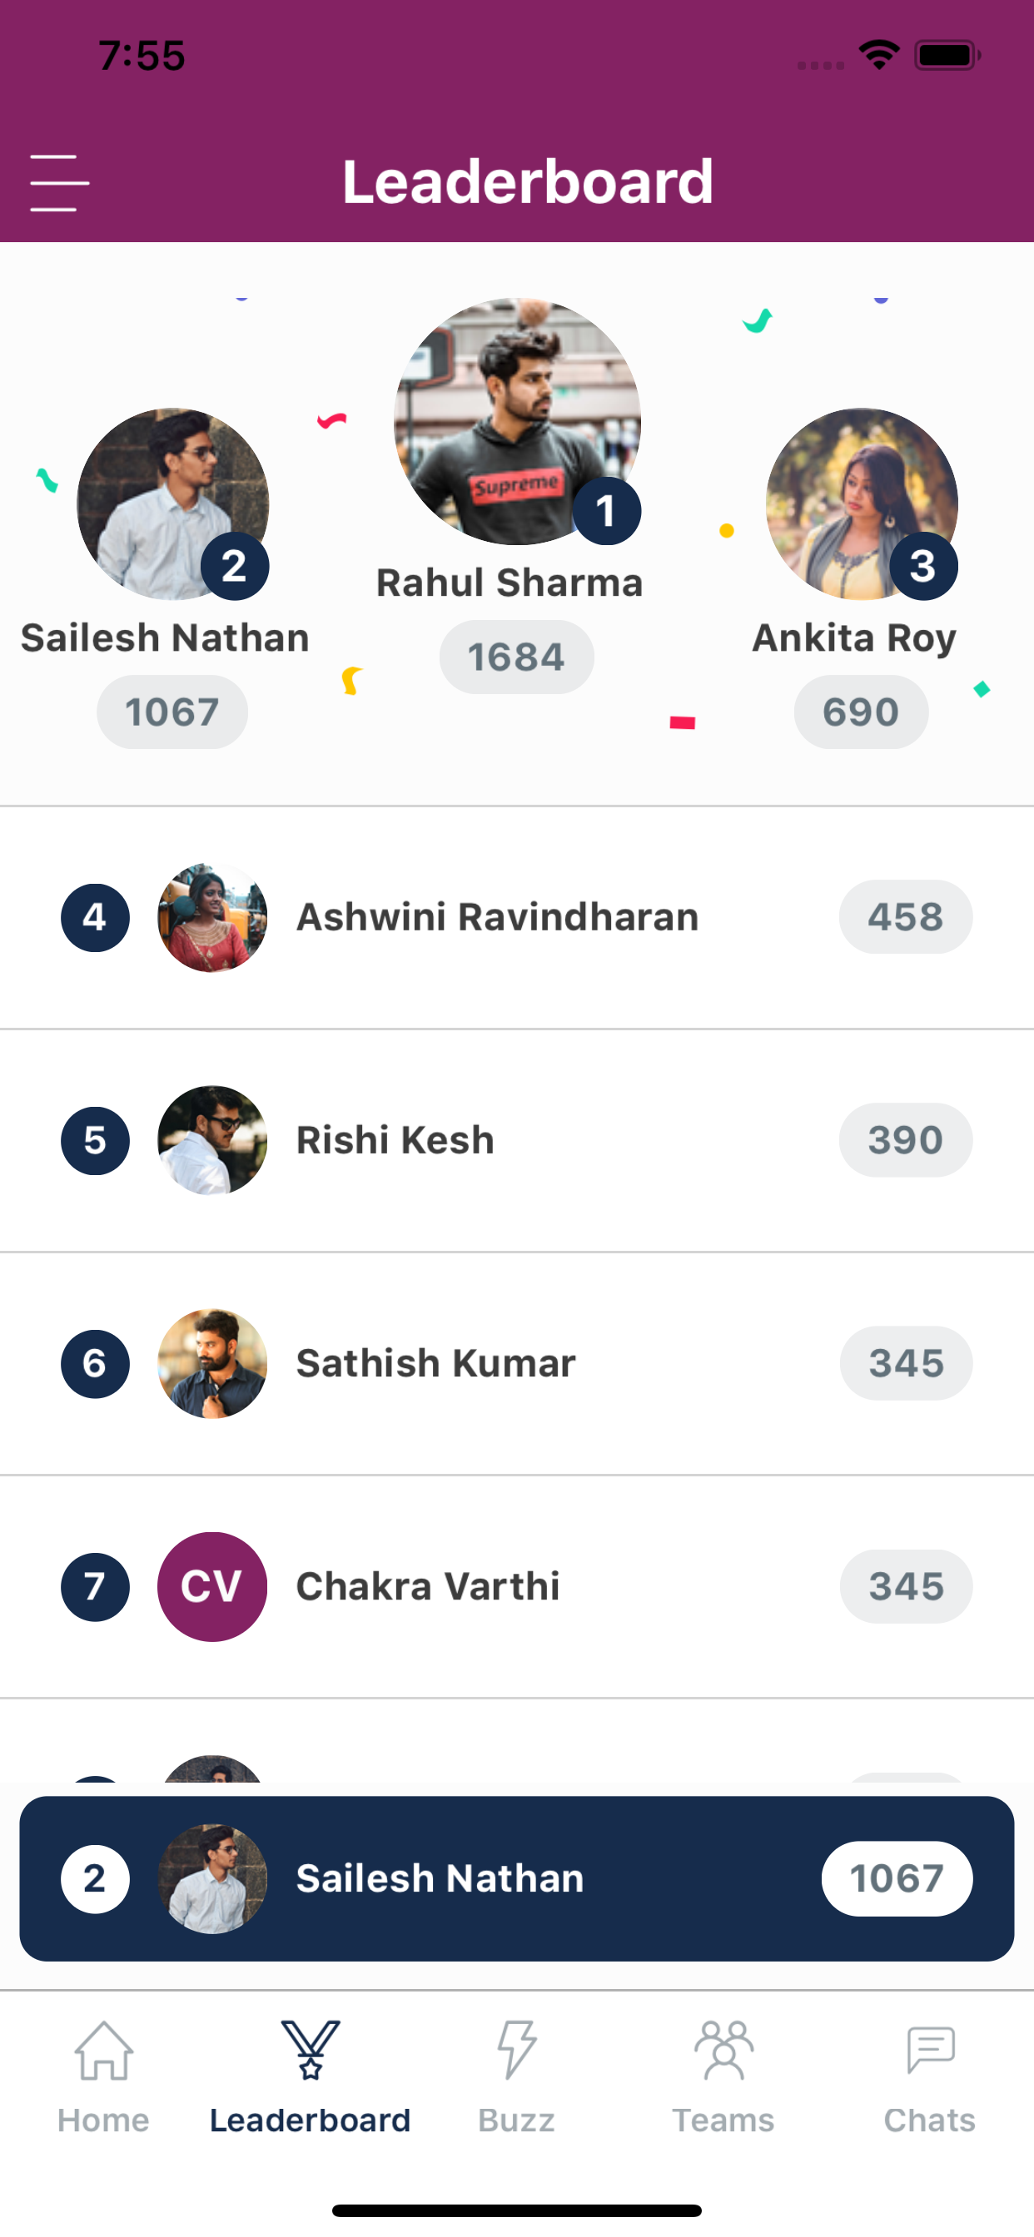Open the Chats message icon
This screenshot has width=1034, height=2237.
coord(931,2051)
